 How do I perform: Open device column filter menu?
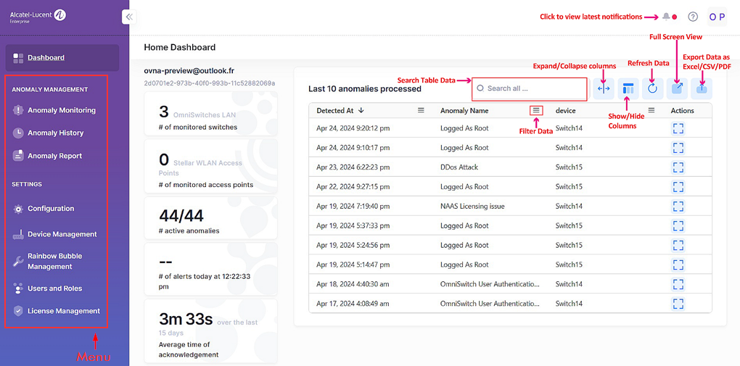pos(651,111)
